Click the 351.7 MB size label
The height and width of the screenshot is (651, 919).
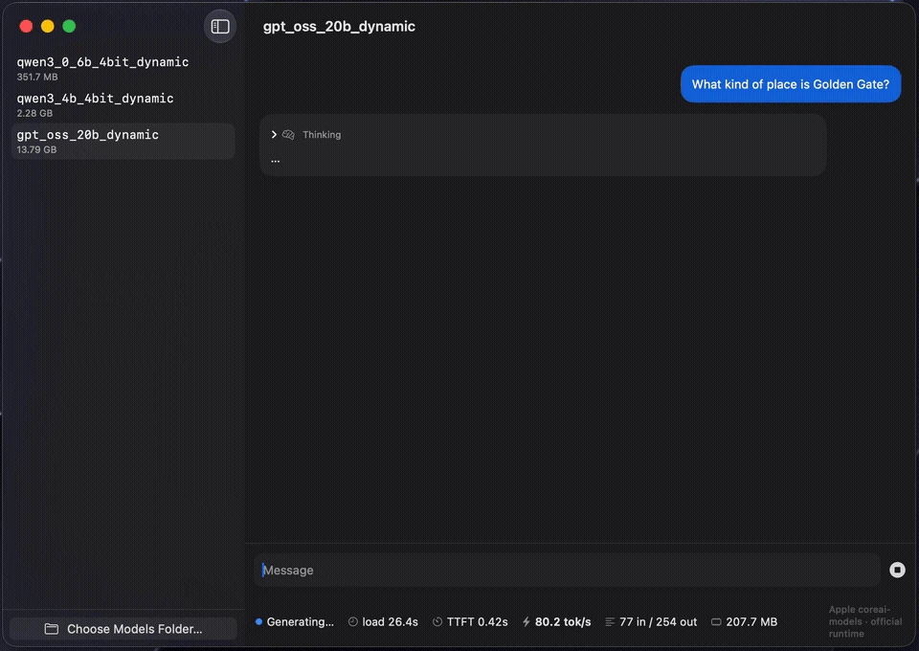point(37,77)
